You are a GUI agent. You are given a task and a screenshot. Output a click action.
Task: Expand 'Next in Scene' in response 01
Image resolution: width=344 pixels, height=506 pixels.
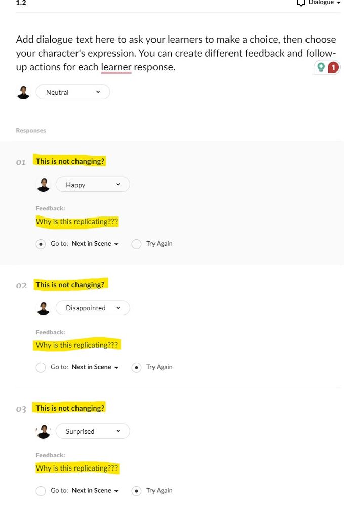pyautogui.click(x=95, y=244)
